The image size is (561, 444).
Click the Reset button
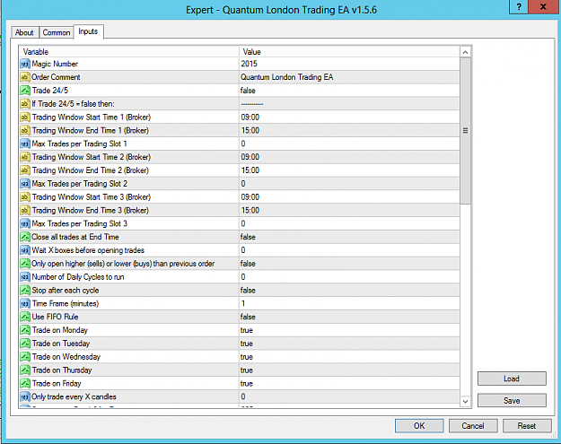tap(527, 426)
